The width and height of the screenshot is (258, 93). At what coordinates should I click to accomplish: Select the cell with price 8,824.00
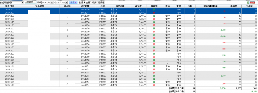(x=138, y=82)
